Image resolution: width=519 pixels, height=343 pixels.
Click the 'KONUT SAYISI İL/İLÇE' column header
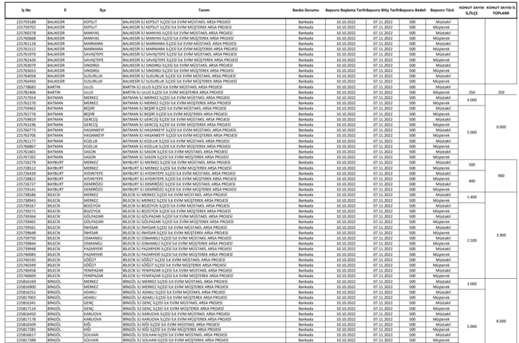point(471,10)
